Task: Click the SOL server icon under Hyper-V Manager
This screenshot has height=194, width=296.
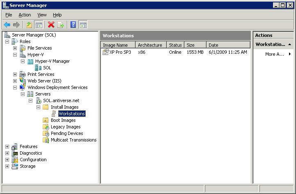Action: pyautogui.click(x=38, y=68)
